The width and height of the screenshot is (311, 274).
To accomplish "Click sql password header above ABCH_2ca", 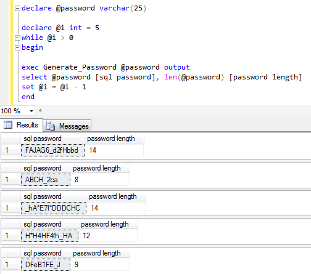I will pyautogui.click(x=46, y=168).
